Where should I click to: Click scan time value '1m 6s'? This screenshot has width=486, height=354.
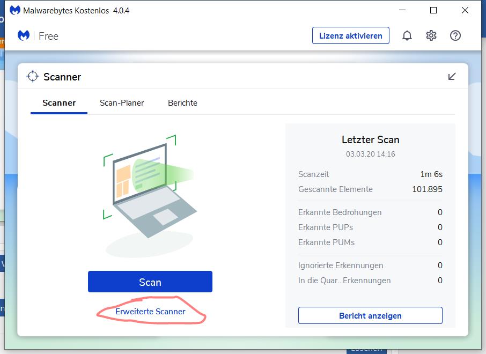tap(431, 174)
